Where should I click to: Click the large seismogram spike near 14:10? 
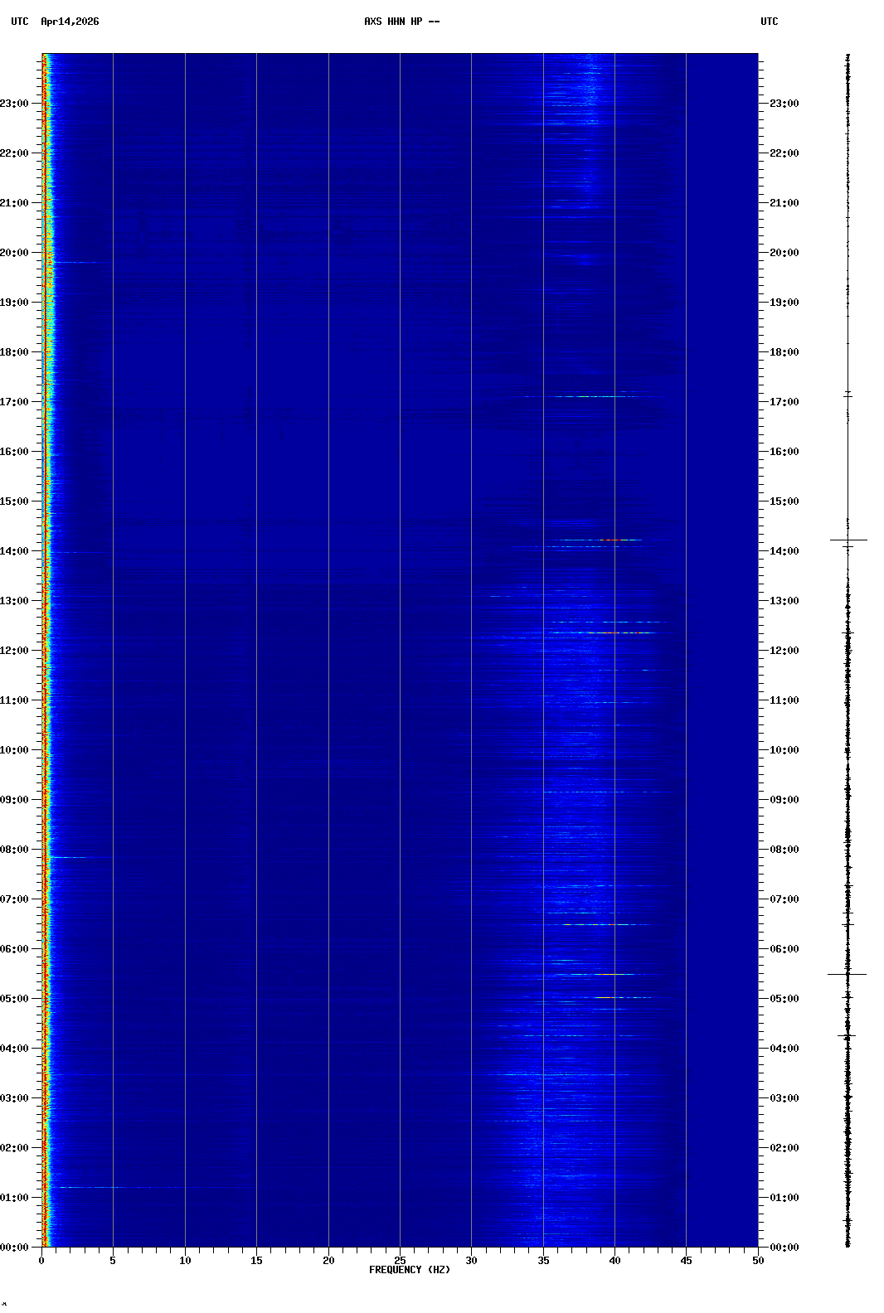(848, 540)
